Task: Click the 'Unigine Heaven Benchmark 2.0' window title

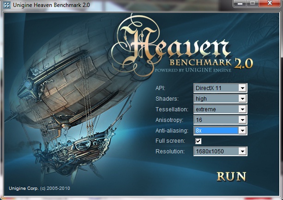Action: [x=51, y=5]
